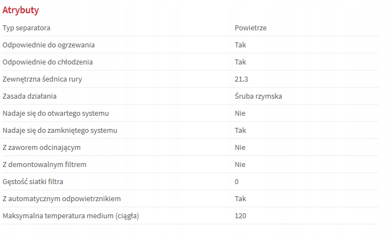Click the red Atrybuty heading
Viewport: 392px width, 237px height.
20,10
